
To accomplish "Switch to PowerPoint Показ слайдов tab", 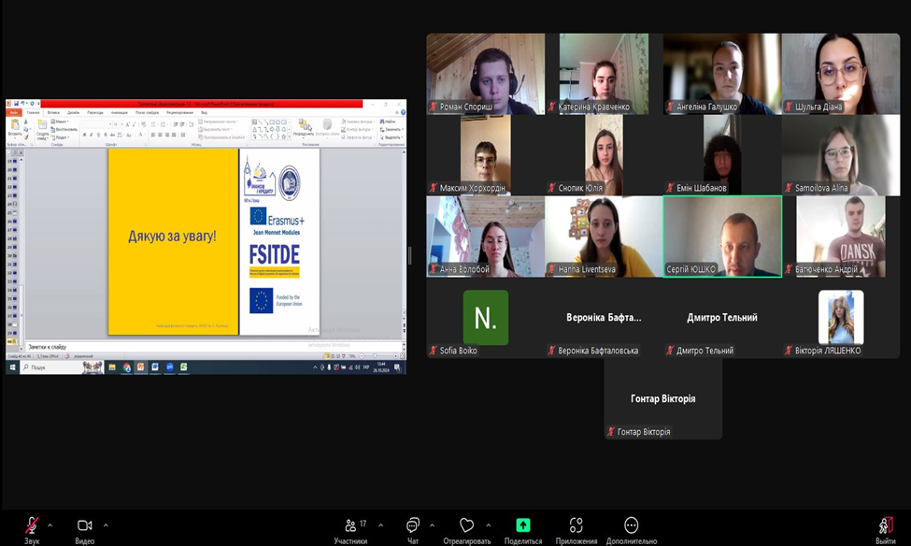I will click(147, 112).
